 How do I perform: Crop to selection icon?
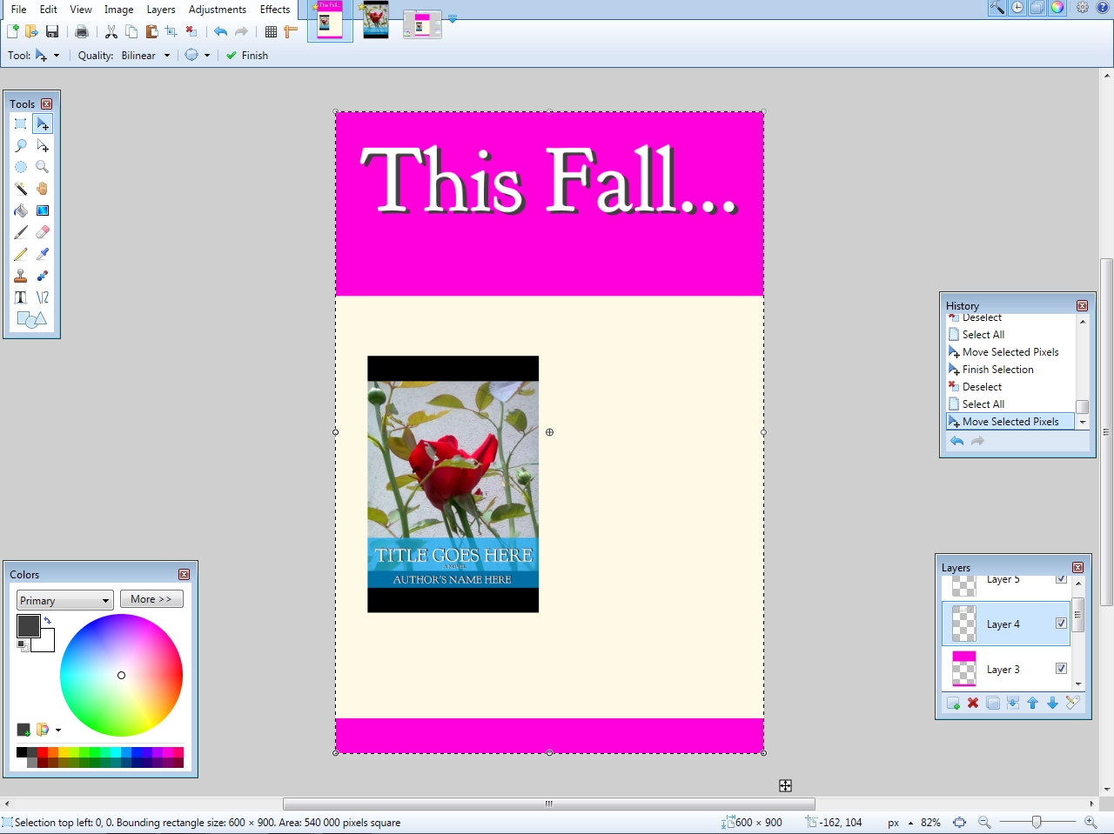point(171,31)
